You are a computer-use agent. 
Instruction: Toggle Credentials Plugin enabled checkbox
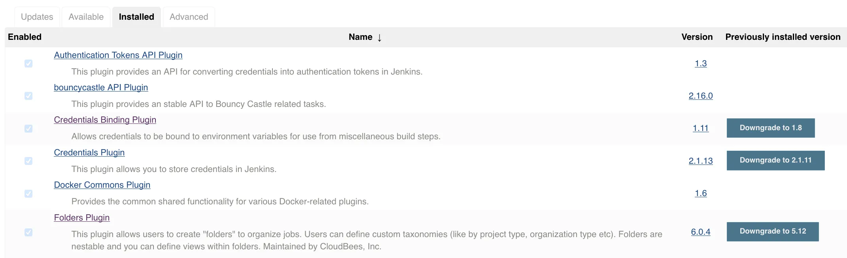click(x=28, y=161)
